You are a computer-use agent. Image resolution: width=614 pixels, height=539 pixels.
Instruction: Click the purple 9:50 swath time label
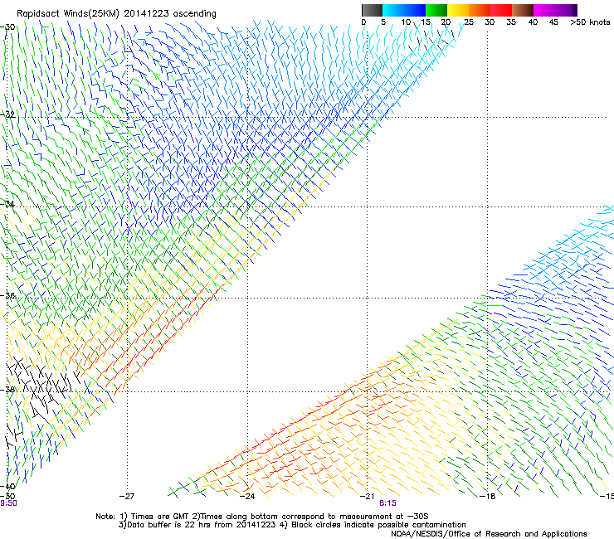pyautogui.click(x=8, y=503)
